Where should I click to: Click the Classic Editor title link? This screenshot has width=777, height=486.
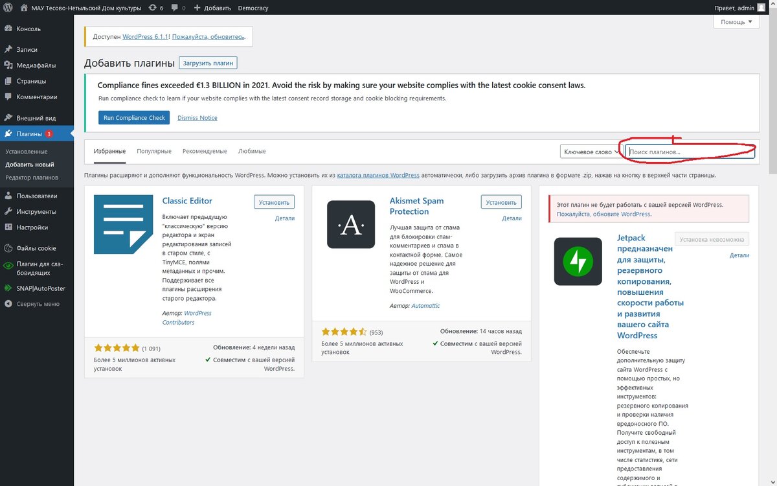tap(187, 201)
